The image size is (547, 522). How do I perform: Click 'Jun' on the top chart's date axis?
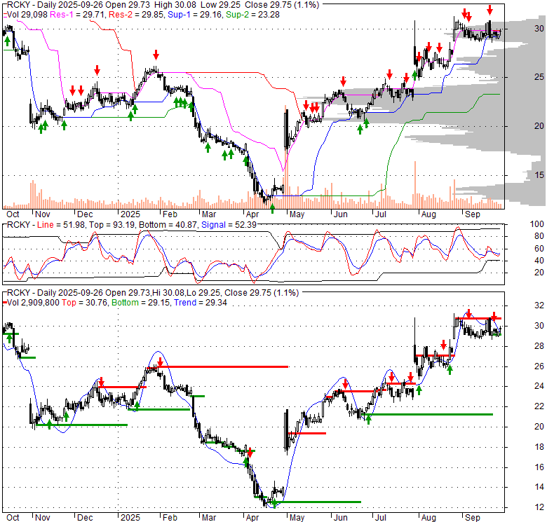341,214
